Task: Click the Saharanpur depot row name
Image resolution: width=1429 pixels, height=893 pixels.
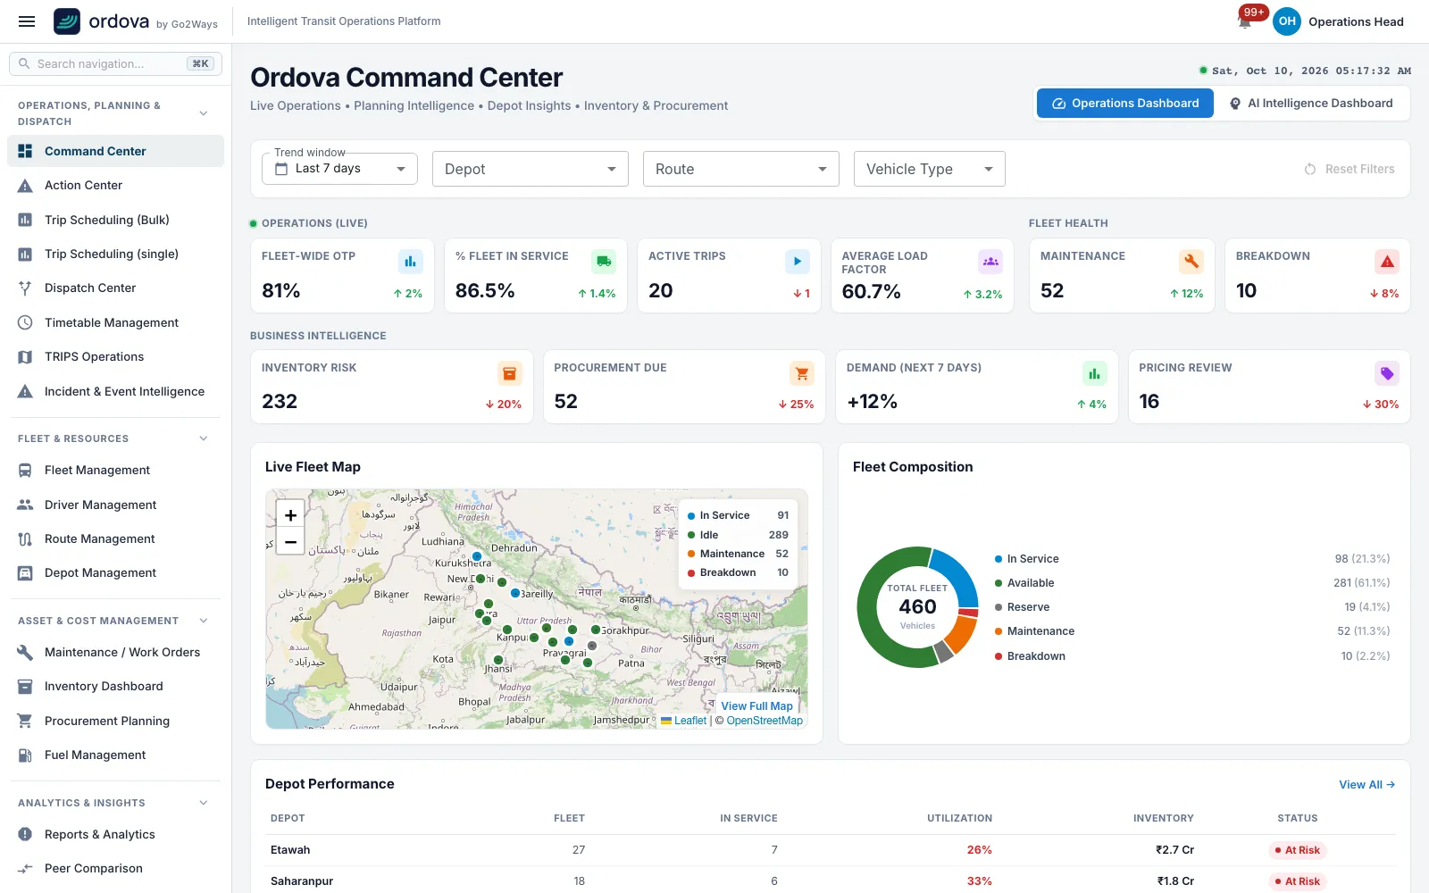Action: [302, 881]
